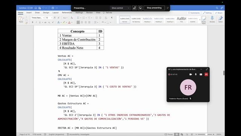This screenshot has width=241, height=136.
Task: Toggle Underline formatting
Action: (x=40, y=22)
